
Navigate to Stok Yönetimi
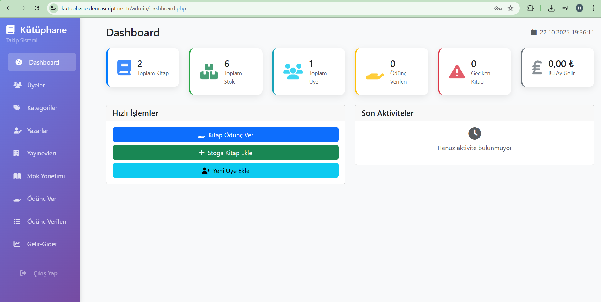[x=46, y=176]
